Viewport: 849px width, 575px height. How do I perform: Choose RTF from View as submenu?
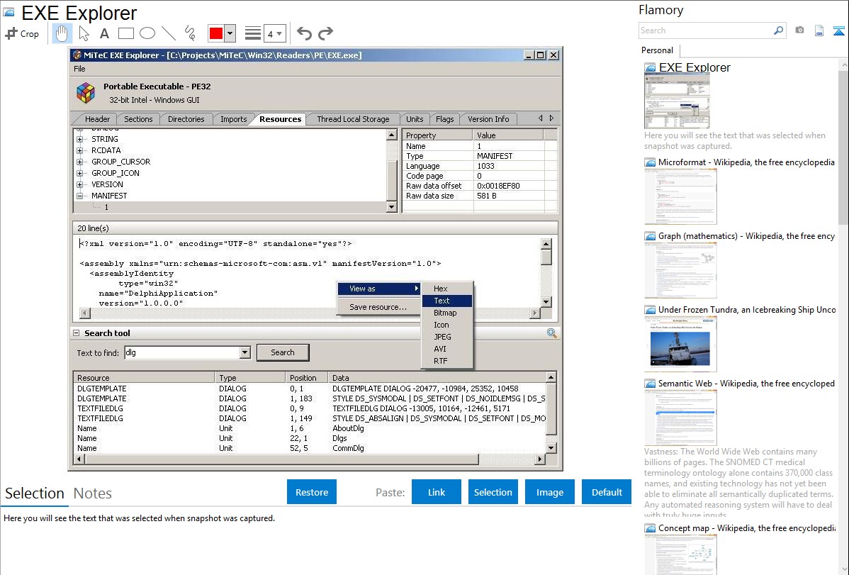(x=447, y=361)
